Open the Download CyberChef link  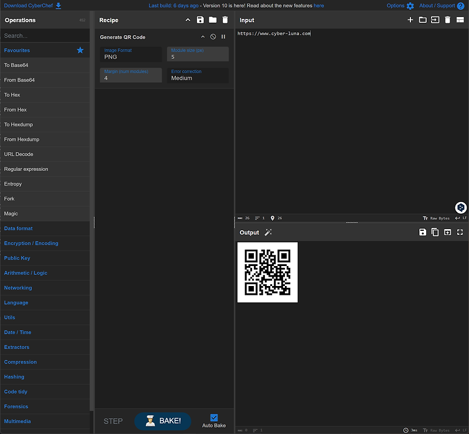click(x=33, y=6)
